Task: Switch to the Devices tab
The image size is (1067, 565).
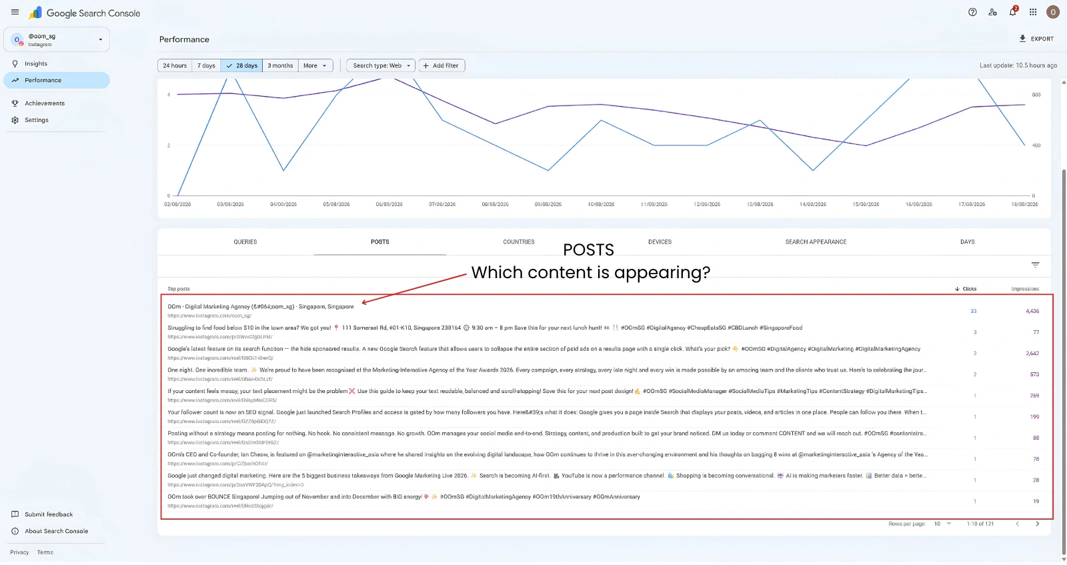Action: pyautogui.click(x=660, y=242)
